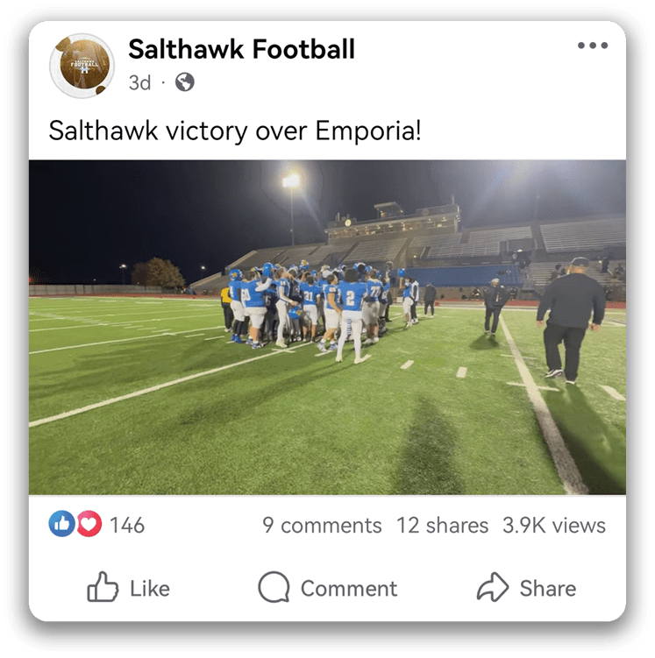
Task: Click the Share arrow icon
Action: click(x=493, y=587)
